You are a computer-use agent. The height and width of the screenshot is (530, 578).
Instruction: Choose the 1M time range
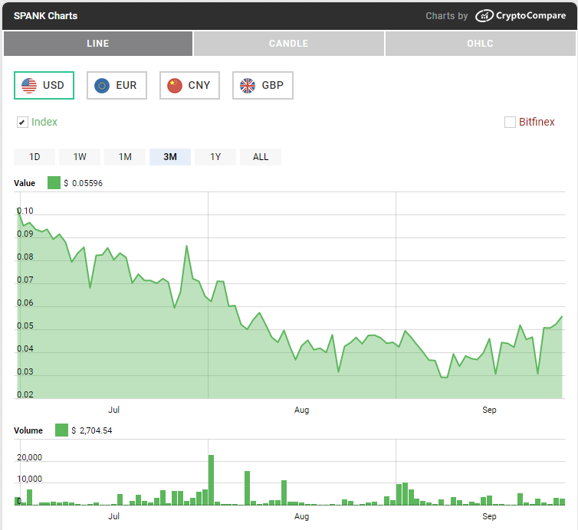[125, 157]
